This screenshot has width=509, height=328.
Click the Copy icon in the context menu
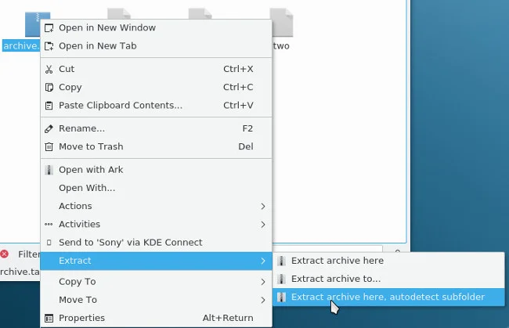[49, 88]
